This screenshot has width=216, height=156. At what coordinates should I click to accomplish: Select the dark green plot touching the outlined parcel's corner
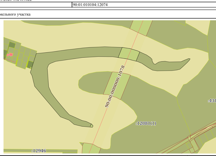tap(30, 64)
